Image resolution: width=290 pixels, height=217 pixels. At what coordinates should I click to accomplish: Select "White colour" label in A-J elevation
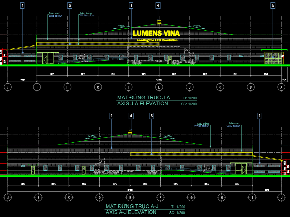[201, 126]
